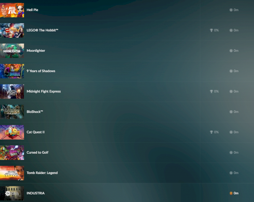Select the Midnight Fight Express title
The height and width of the screenshot is (202, 254).
[44, 91]
